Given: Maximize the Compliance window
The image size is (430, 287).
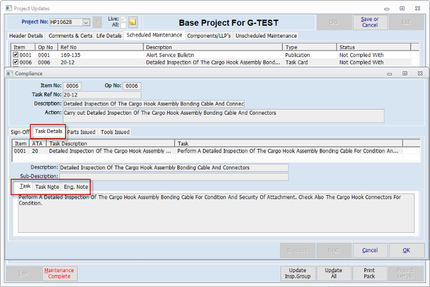Looking at the screenshot, I should (x=405, y=74).
